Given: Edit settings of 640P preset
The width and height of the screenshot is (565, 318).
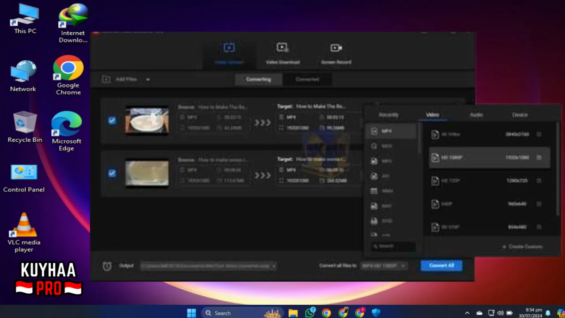Looking at the screenshot, I should pyautogui.click(x=539, y=204).
